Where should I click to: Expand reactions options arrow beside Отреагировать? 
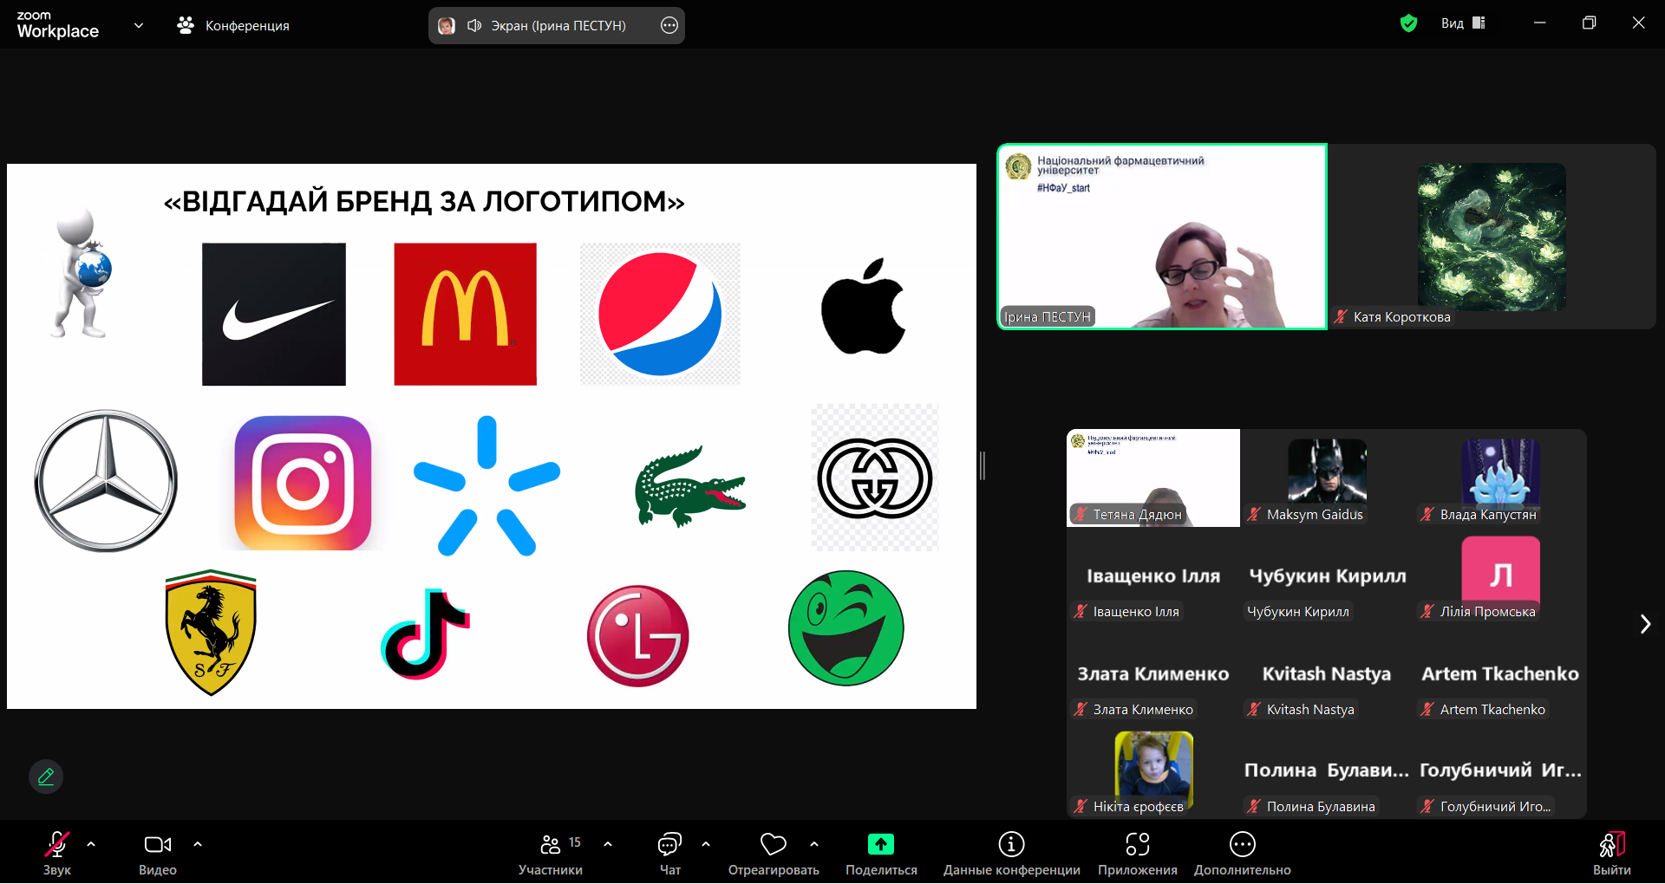coord(814,843)
